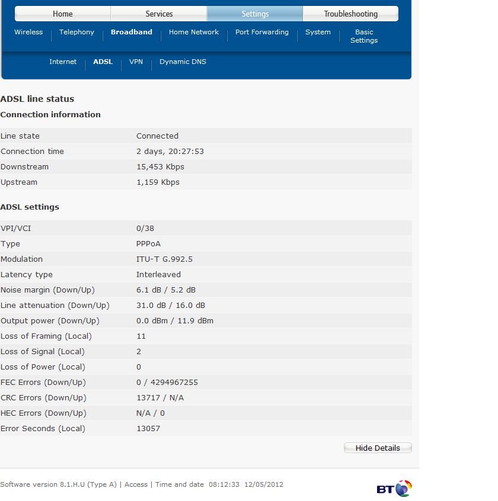
Task: Click the footer time '08:12:33'
Action: coord(224,484)
